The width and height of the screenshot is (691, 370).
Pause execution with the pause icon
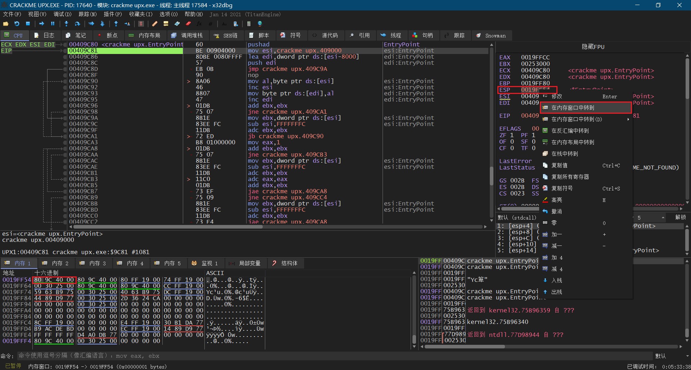pyautogui.click(x=53, y=24)
